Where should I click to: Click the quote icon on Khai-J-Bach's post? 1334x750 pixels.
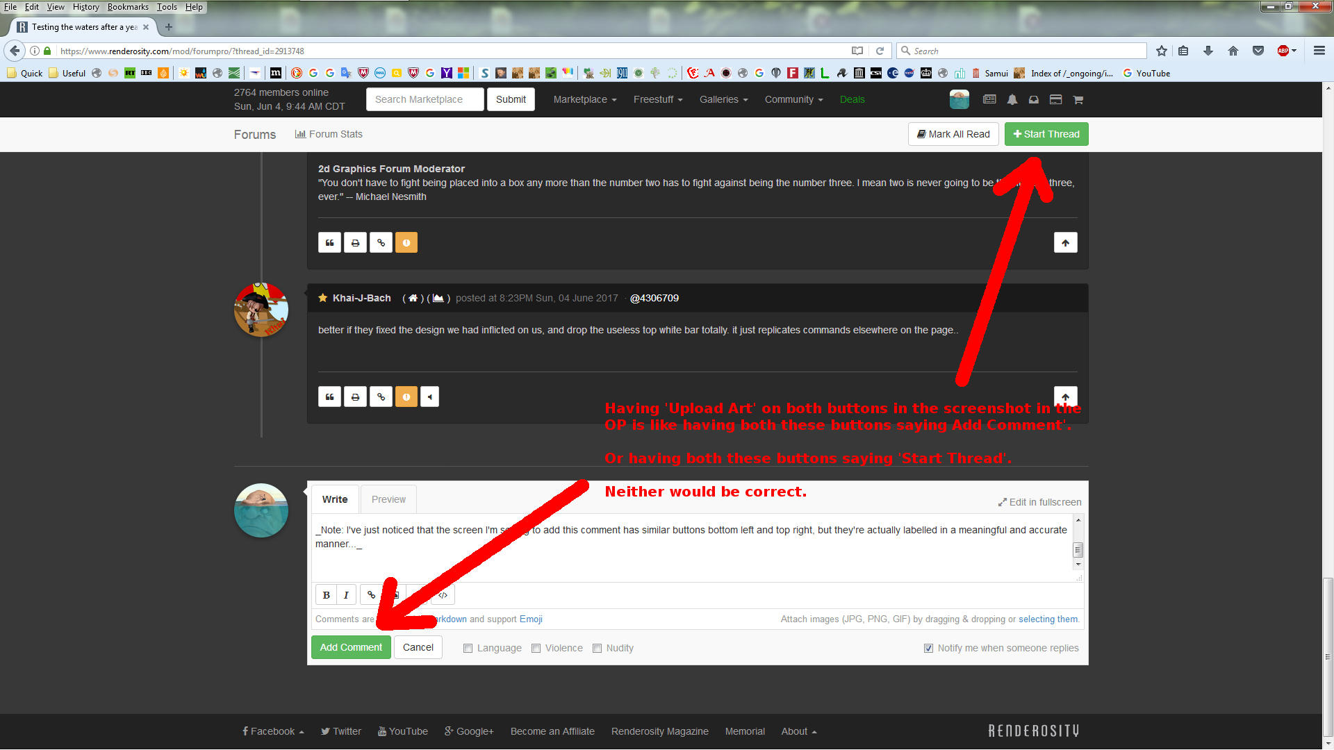pyautogui.click(x=329, y=397)
